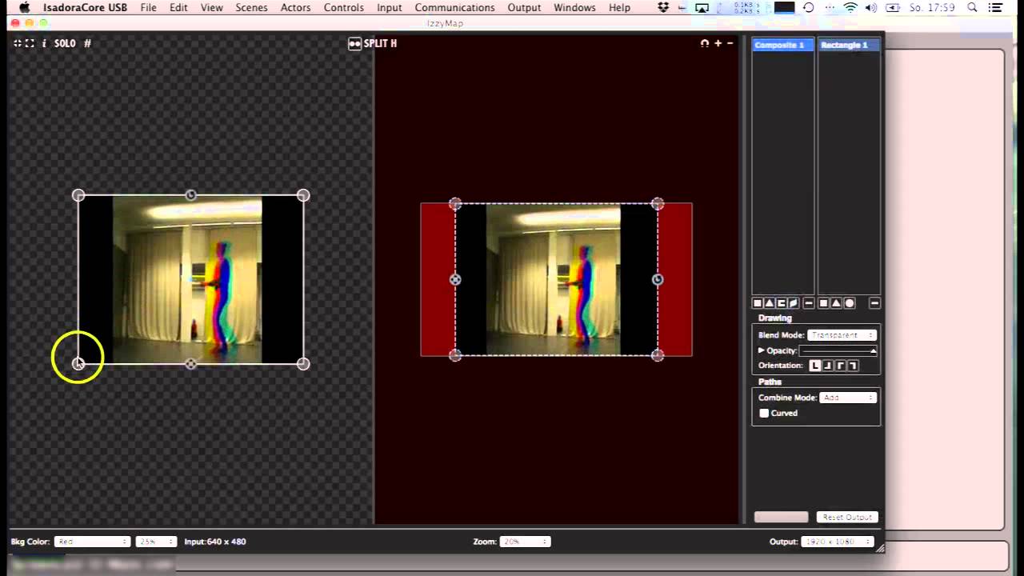The width and height of the screenshot is (1024, 576).
Task: Open the Combine Mode dropdown
Action: [848, 398]
